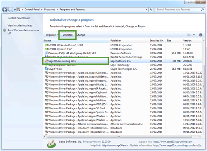This screenshot has width=207, height=151.
Task: Click the 96.9 MB size cell
Action: (x=176, y=53)
